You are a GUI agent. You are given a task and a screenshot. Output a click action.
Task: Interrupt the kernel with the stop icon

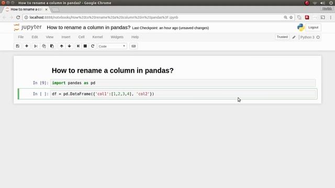tap(85, 46)
